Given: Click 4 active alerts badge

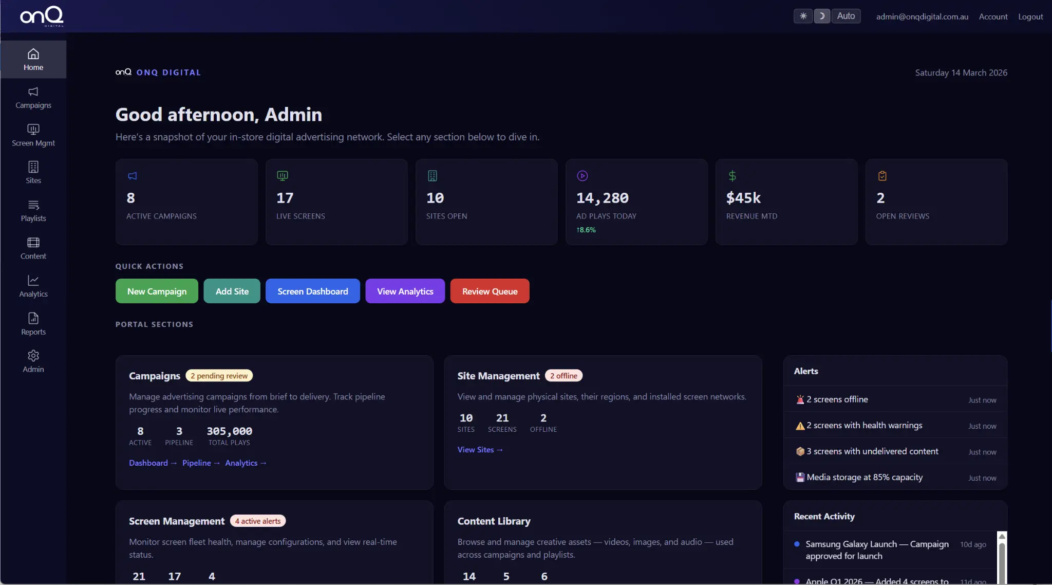Looking at the screenshot, I should [258, 521].
